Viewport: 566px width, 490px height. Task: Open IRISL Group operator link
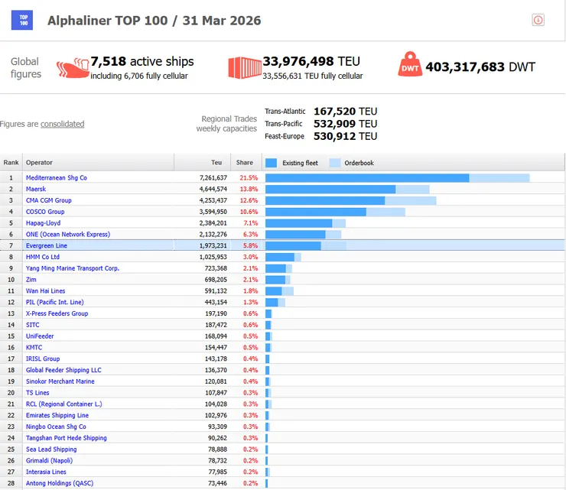tap(43, 359)
